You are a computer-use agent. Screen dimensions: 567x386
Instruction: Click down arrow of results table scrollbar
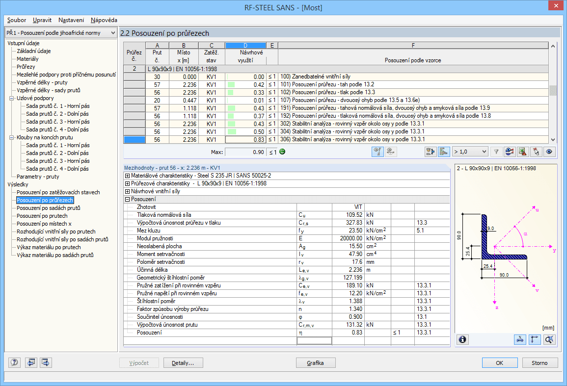(x=553, y=140)
